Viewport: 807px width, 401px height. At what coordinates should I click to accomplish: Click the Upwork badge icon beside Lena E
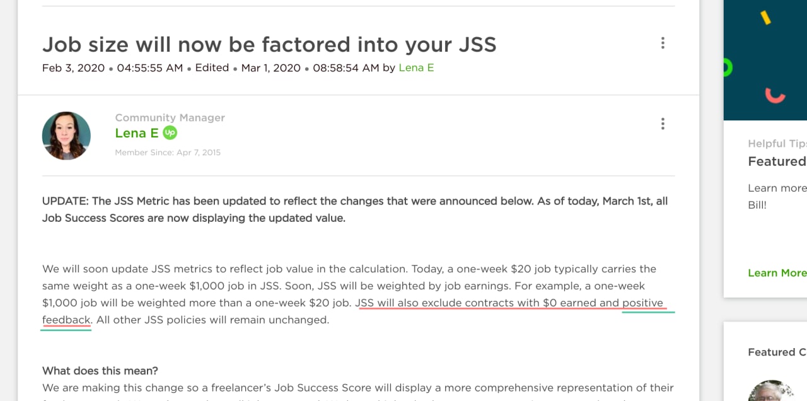coord(170,133)
